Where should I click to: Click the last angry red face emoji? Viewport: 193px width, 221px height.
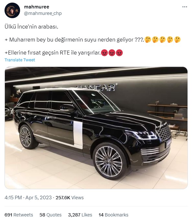coord(119,53)
